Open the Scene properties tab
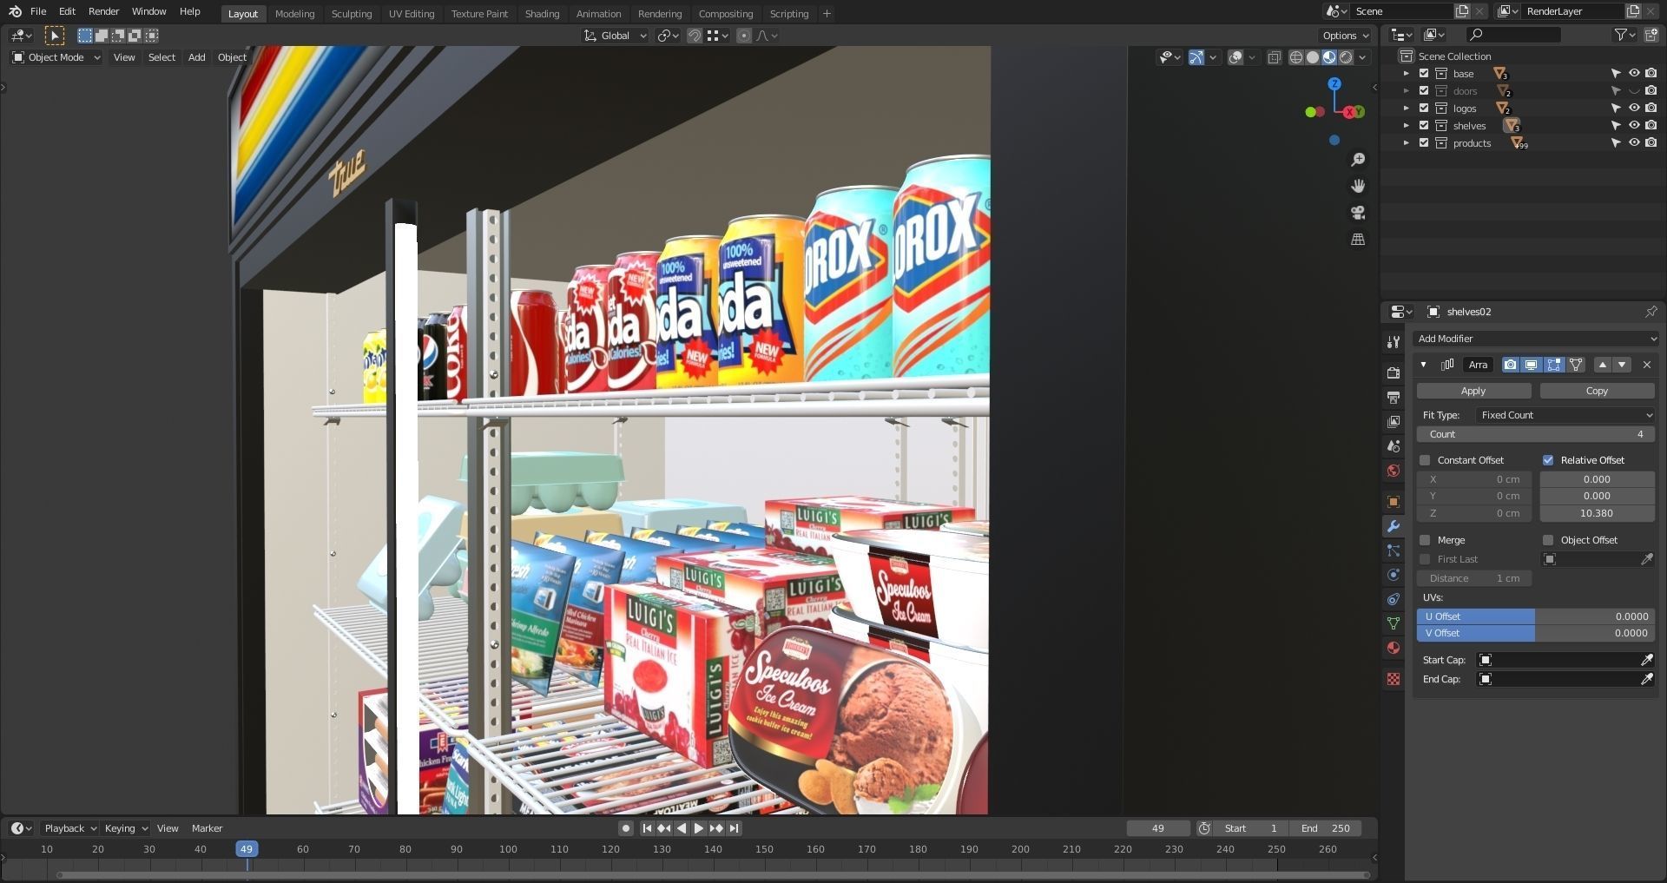 pyautogui.click(x=1394, y=445)
